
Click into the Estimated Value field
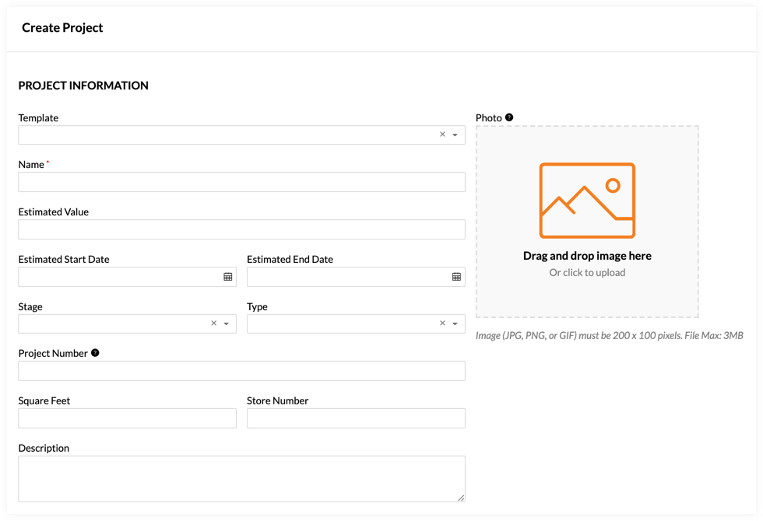[x=241, y=229]
